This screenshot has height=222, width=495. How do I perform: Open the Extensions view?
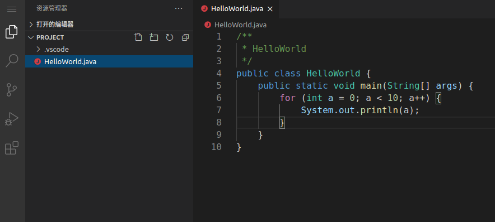click(12, 148)
